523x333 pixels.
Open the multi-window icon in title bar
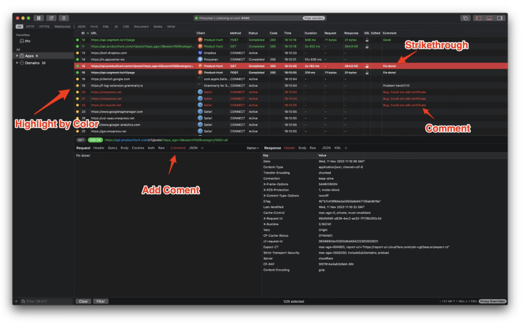pyautogui.click(x=465, y=18)
